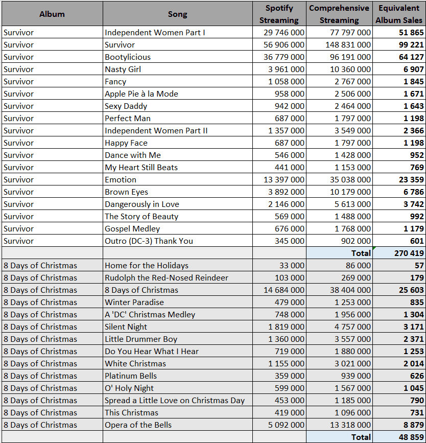426x443 pixels.
Task: Click Rudolph the Red-Nosed Reindeer cell
Action: [178, 277]
